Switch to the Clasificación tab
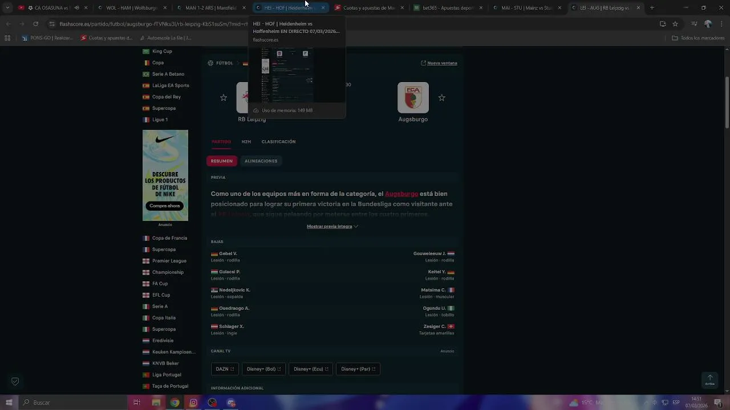Screen dimensions: 730x410 (x=278, y=142)
